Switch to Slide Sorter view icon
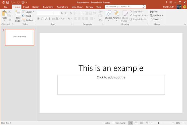Screen dimensions: 187x125 [136, 123]
